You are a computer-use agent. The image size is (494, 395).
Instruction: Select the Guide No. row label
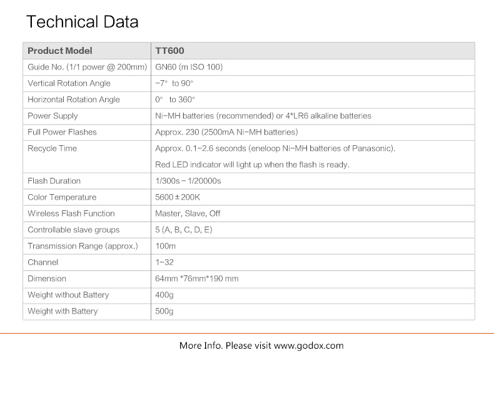88,67
